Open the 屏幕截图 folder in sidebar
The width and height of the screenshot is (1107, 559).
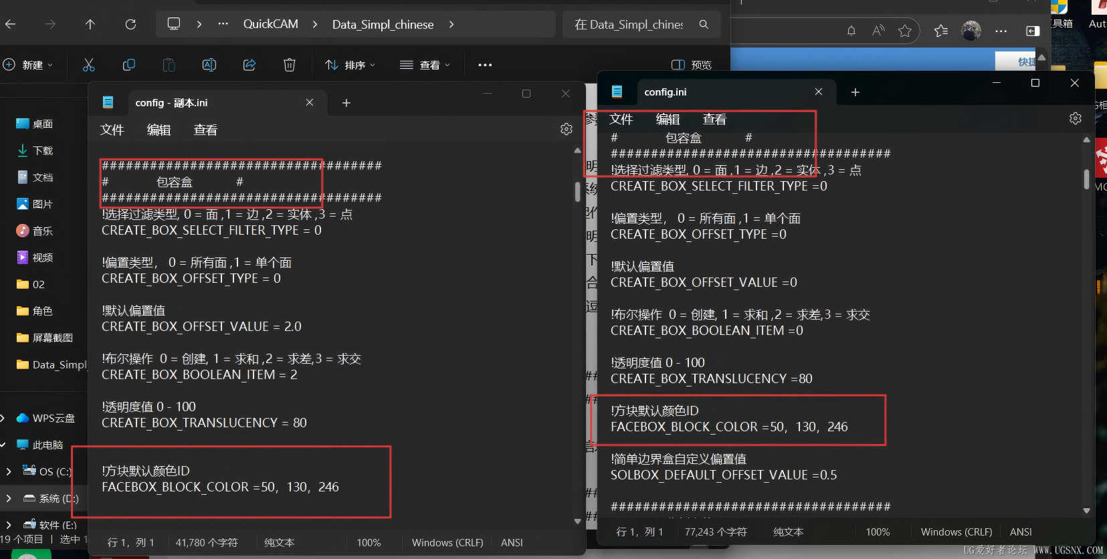(45, 338)
